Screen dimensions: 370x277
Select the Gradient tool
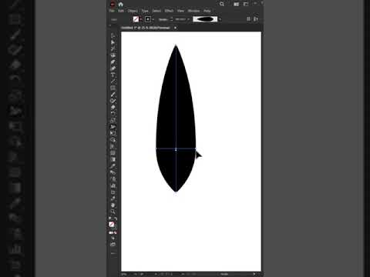[113, 159]
